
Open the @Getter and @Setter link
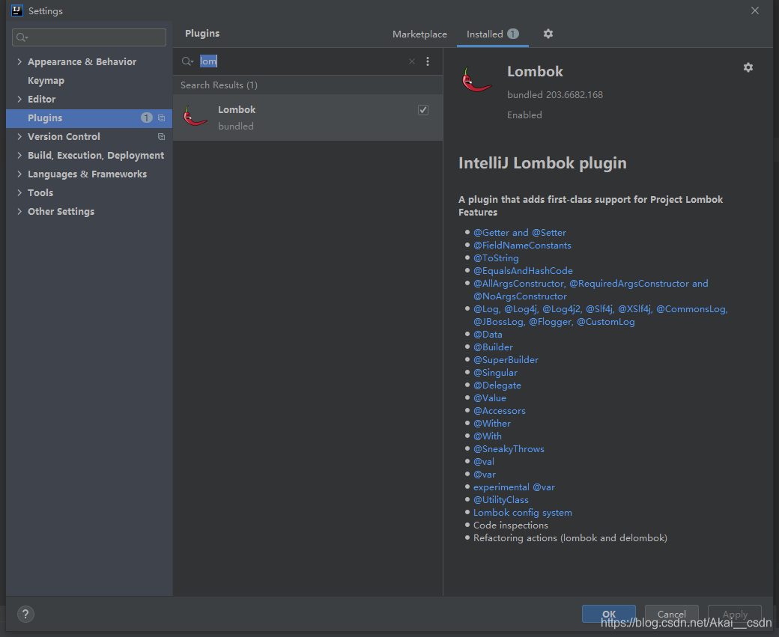pos(520,232)
